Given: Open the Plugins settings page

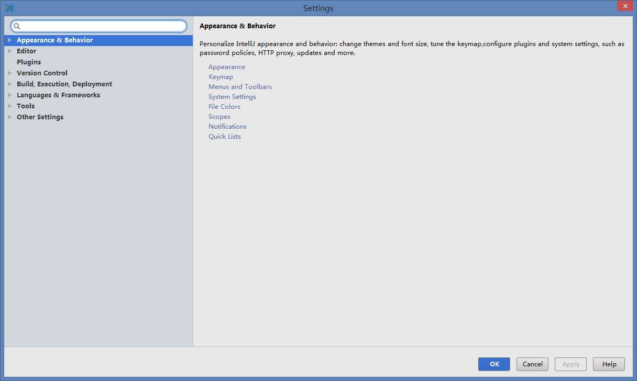Looking at the screenshot, I should (98, 62).
